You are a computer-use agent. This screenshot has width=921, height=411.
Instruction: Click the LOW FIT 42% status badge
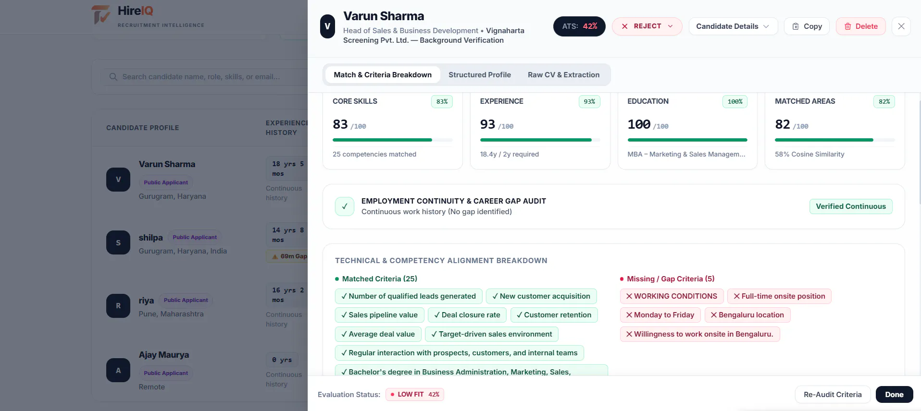tap(415, 395)
